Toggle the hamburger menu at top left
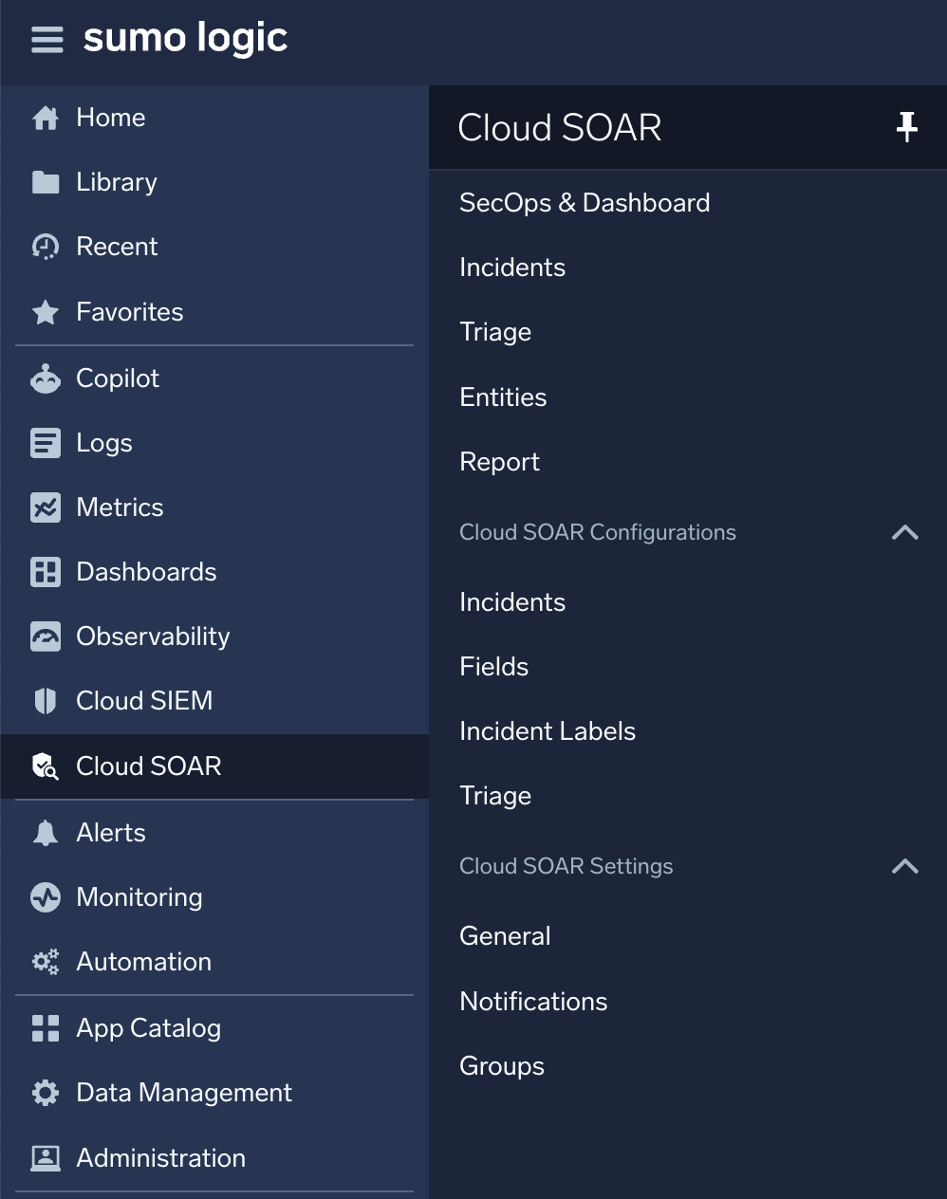 click(x=46, y=40)
